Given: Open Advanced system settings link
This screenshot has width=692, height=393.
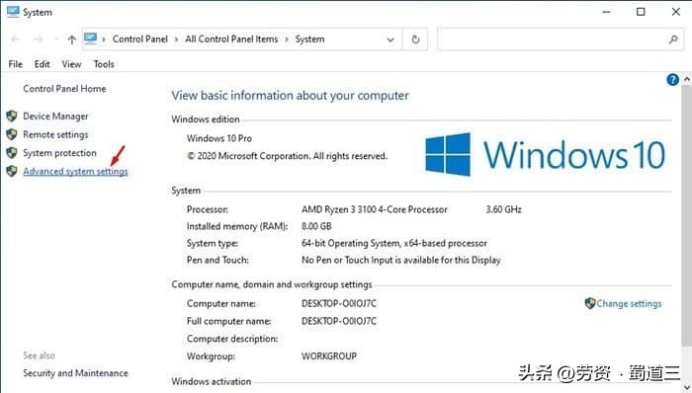Looking at the screenshot, I should pos(75,172).
